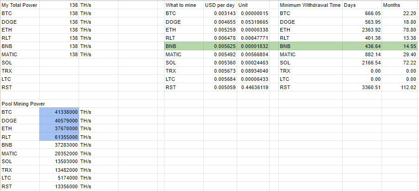
Task: Click RLT withdrawal days 401.38
Action: point(362,38)
